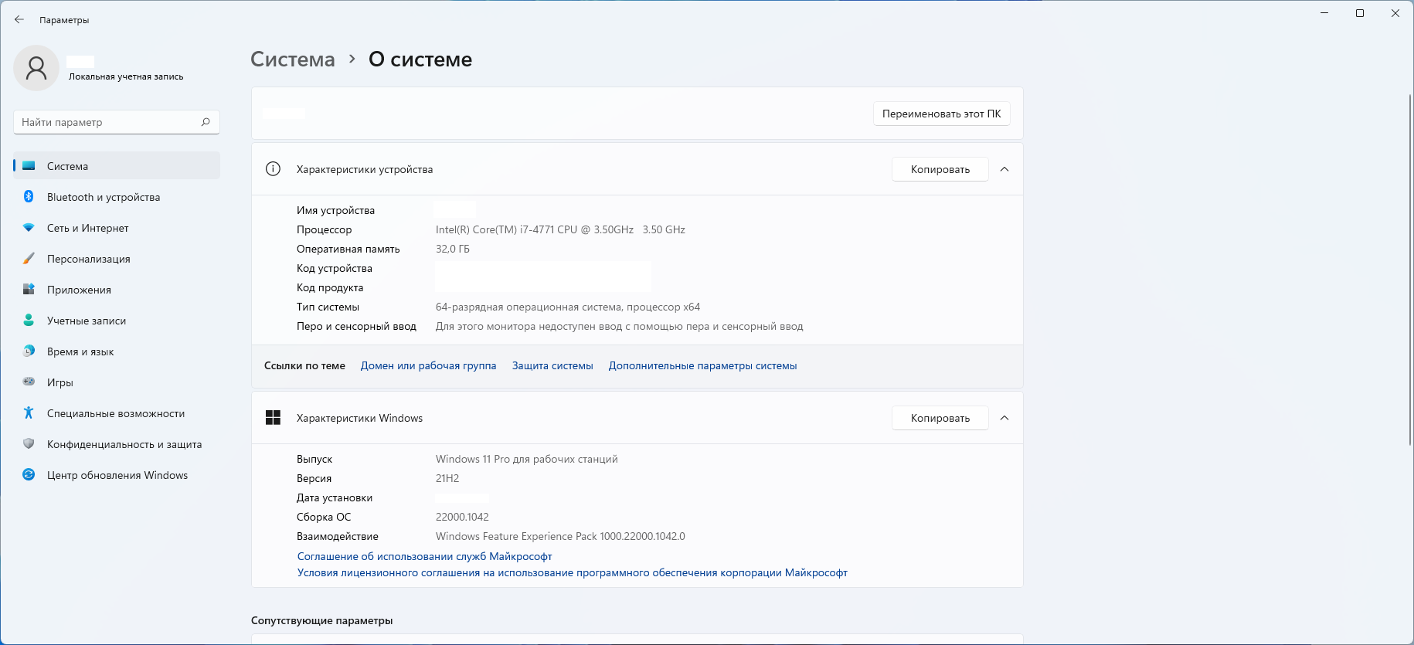Image resolution: width=1414 pixels, height=645 pixels.
Task: Click the Windows logo beside Характеристики Windows
Action: [x=273, y=418]
